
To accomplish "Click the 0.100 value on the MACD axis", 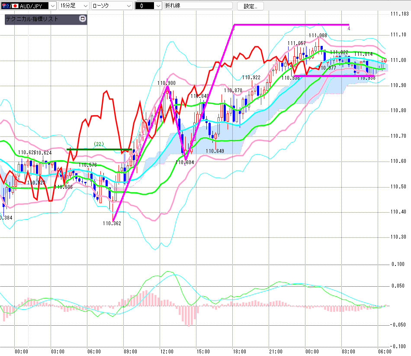I will 398,264.
